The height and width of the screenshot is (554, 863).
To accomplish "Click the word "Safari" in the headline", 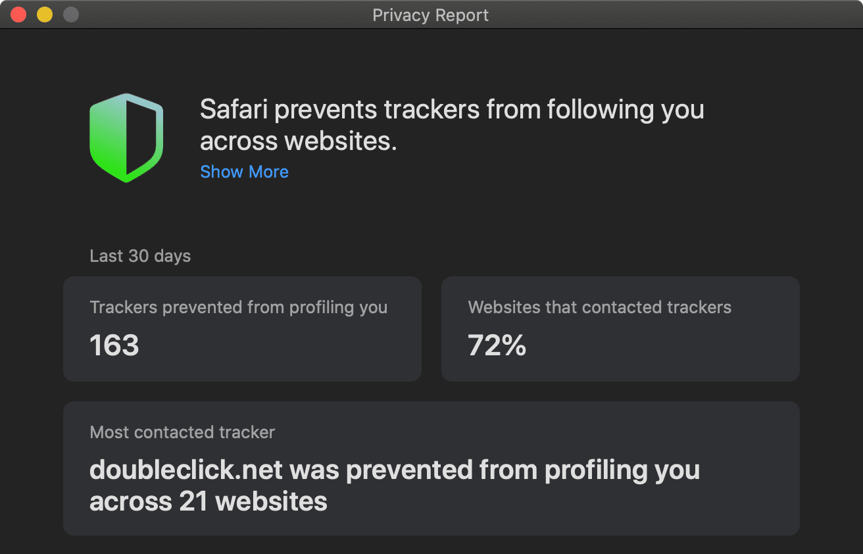I will tap(234, 110).
